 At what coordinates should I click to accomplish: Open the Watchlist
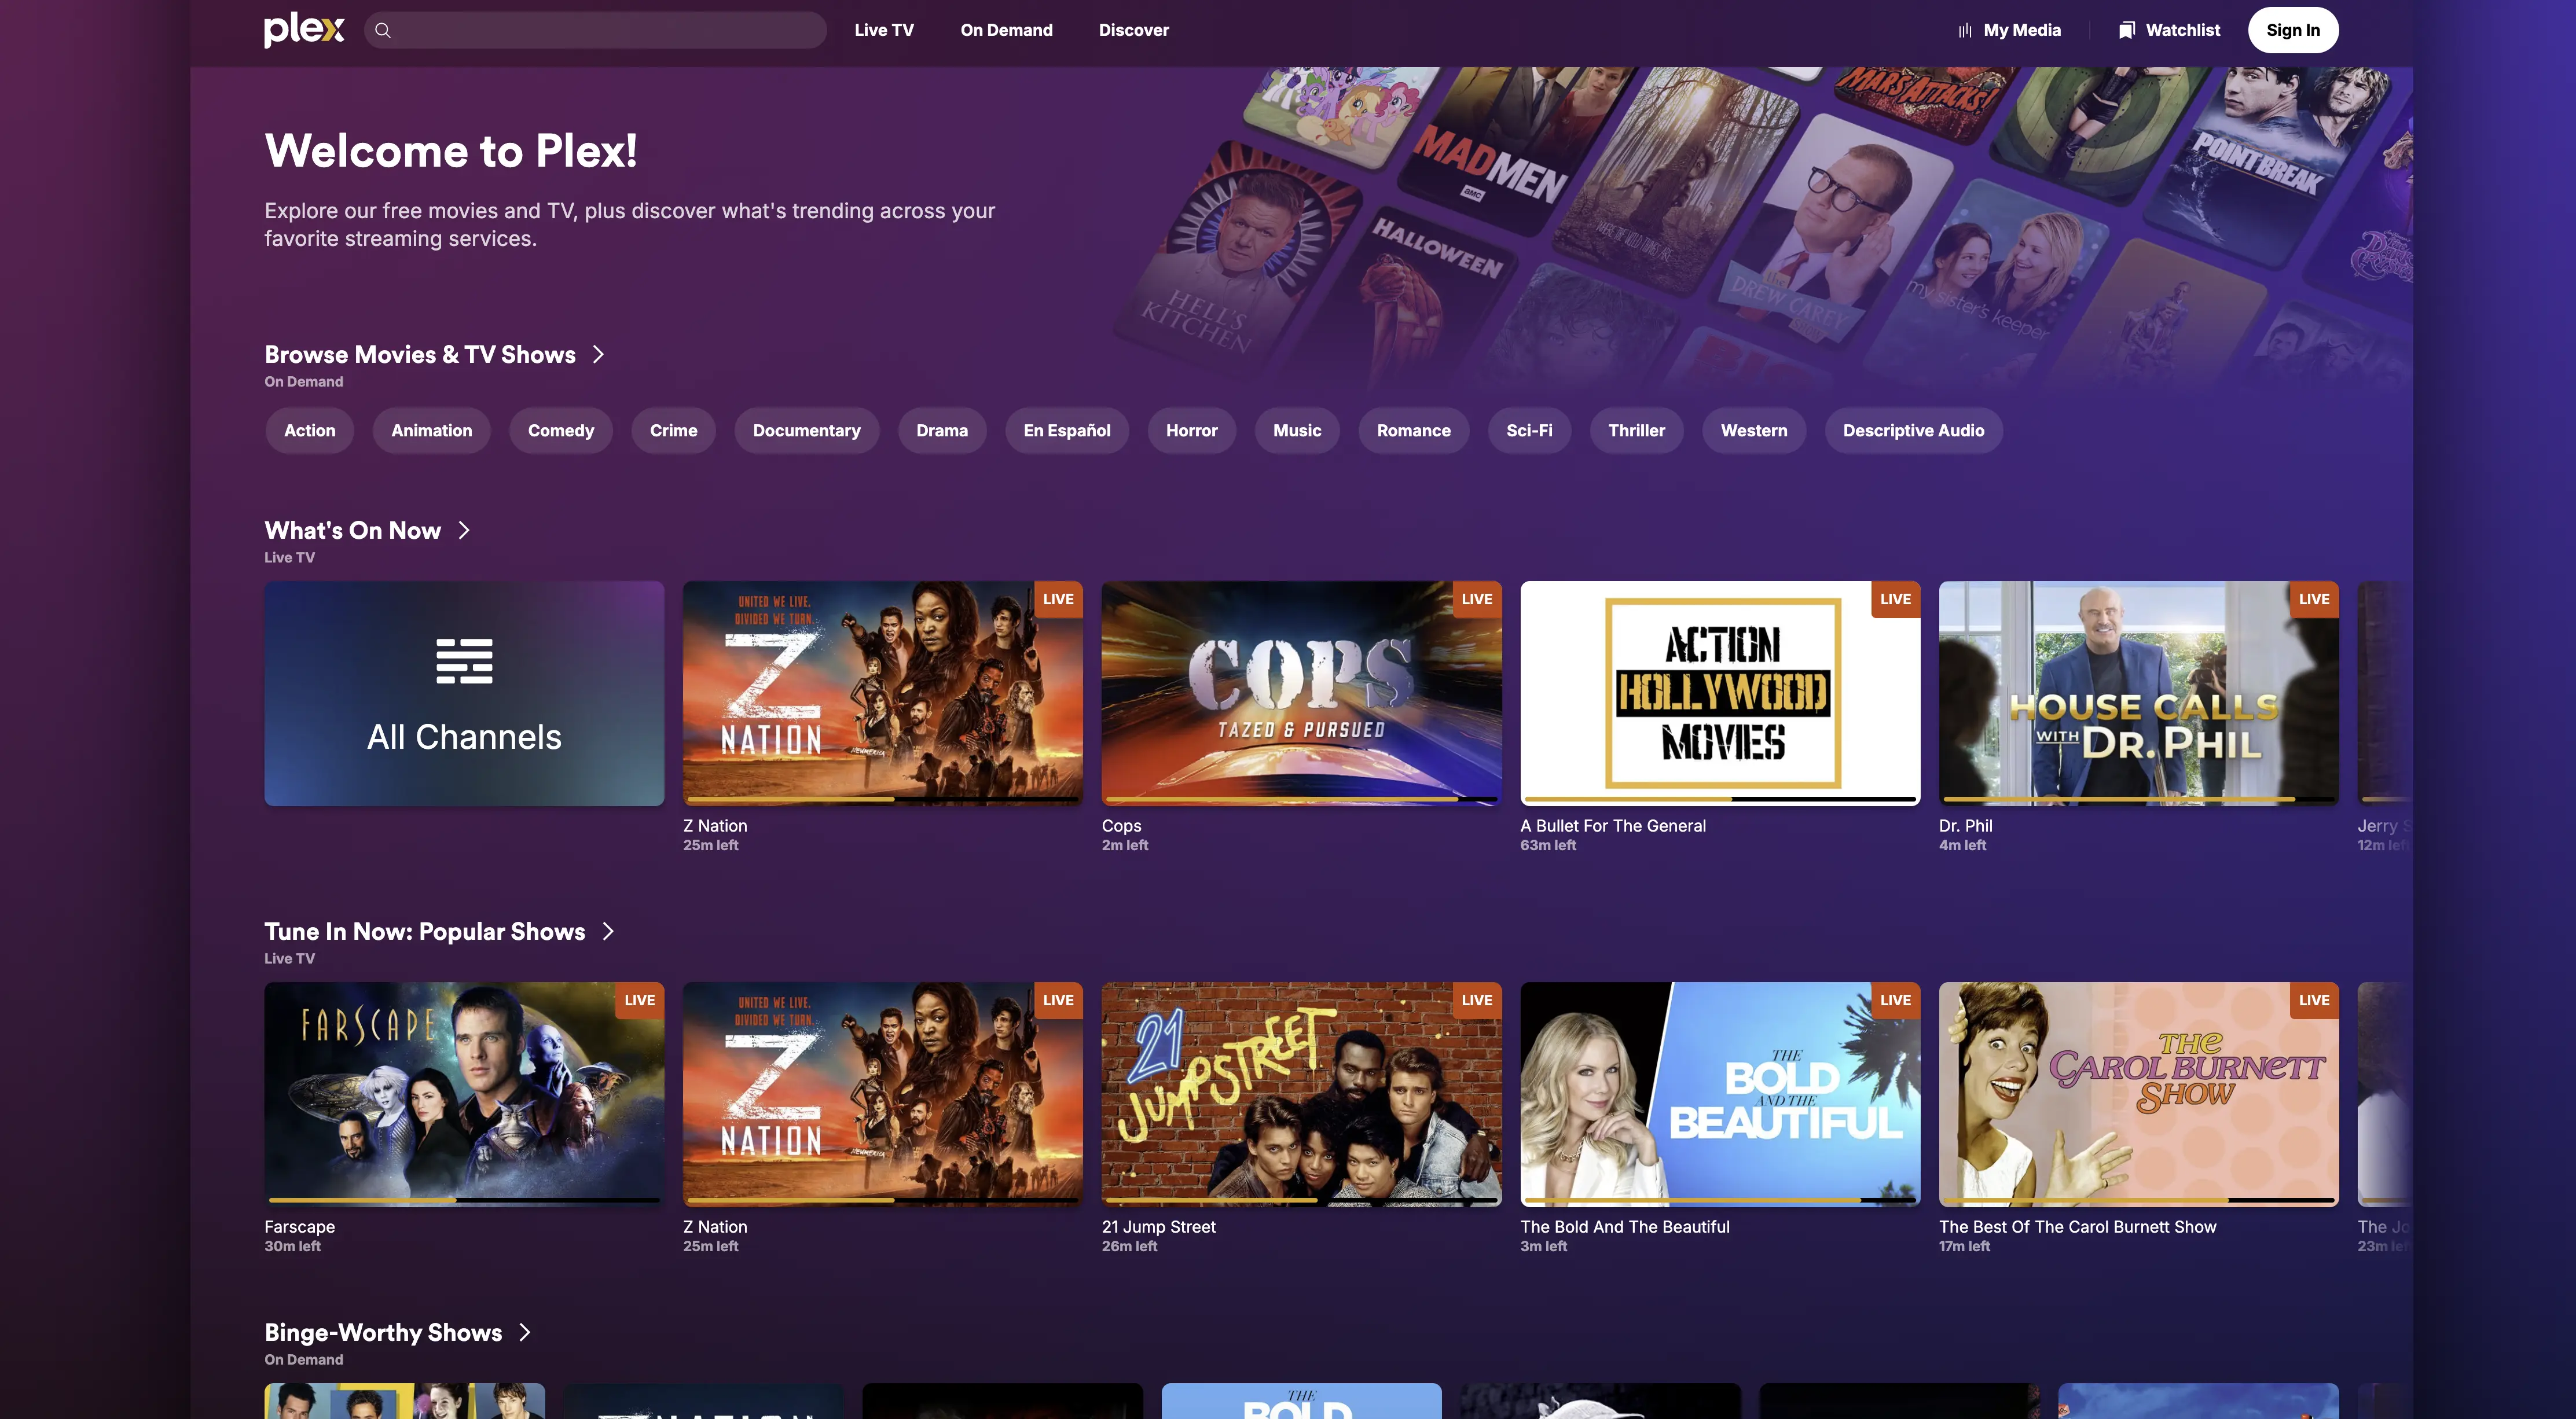pyautogui.click(x=2169, y=30)
